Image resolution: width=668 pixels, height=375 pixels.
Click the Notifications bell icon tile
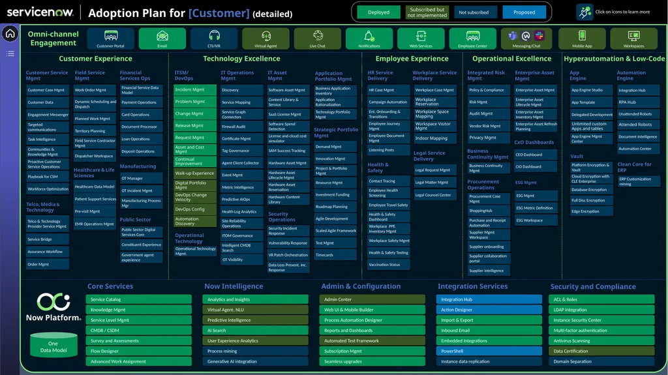coord(369,38)
